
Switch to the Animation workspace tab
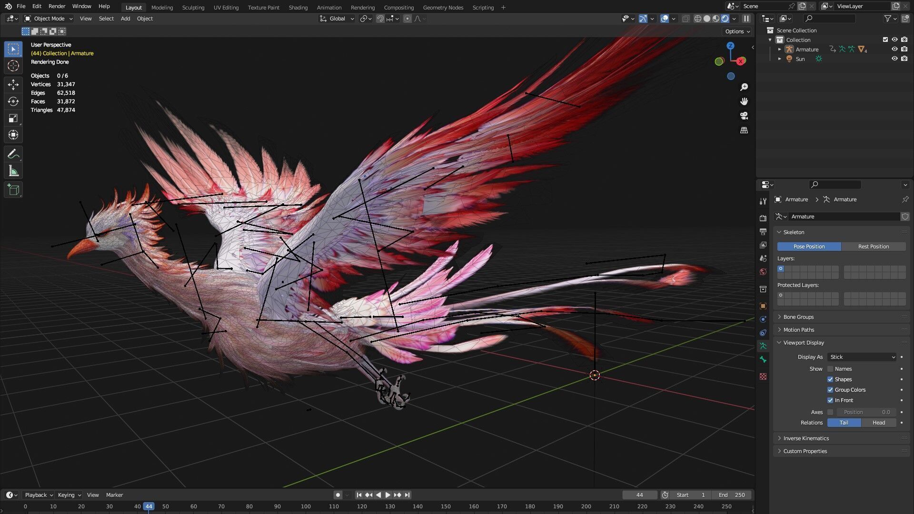pyautogui.click(x=329, y=7)
